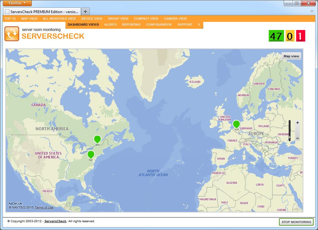Open DASHBOARD VIEWS menu
Image resolution: width=318 pixels, height=230 pixels.
(x=83, y=25)
